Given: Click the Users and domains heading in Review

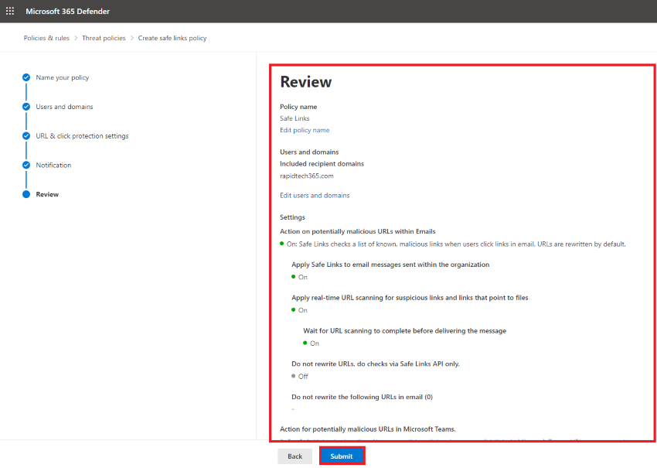Looking at the screenshot, I should 309,152.
